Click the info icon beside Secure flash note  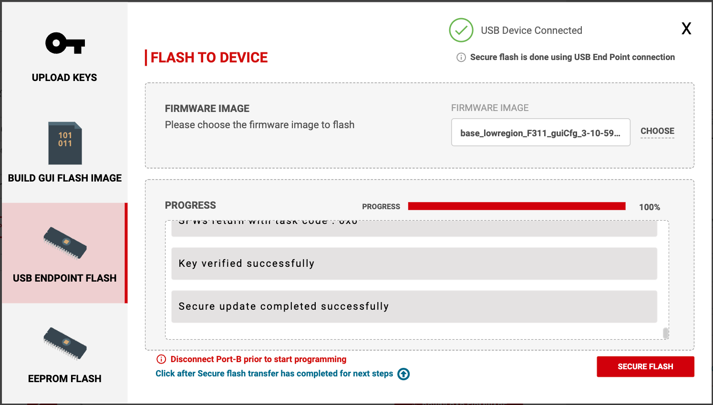click(x=461, y=58)
